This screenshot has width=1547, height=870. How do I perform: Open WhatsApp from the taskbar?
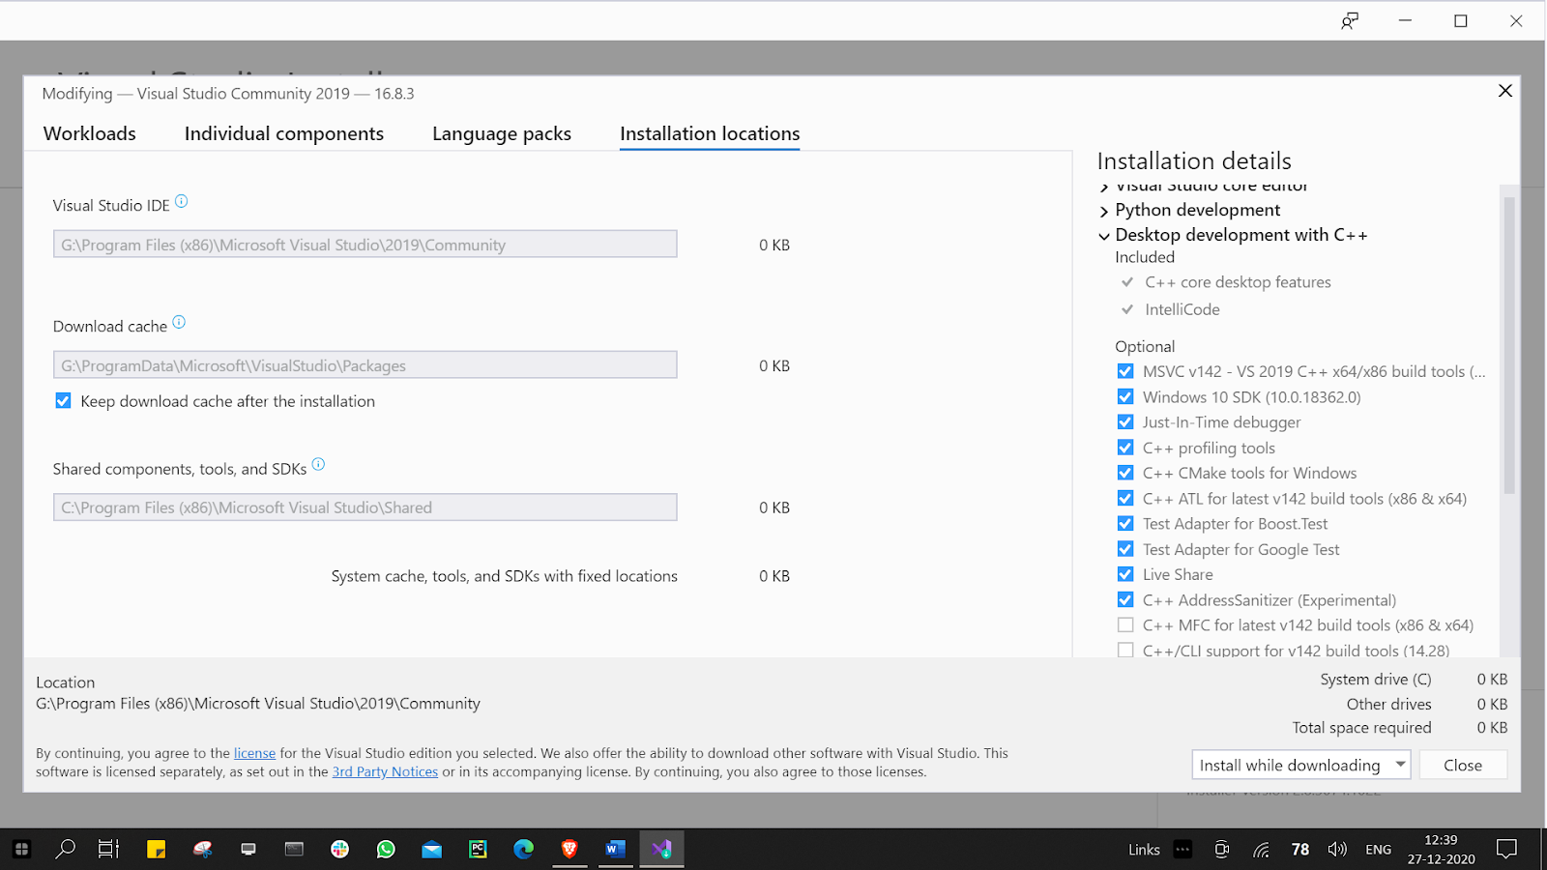pos(386,849)
